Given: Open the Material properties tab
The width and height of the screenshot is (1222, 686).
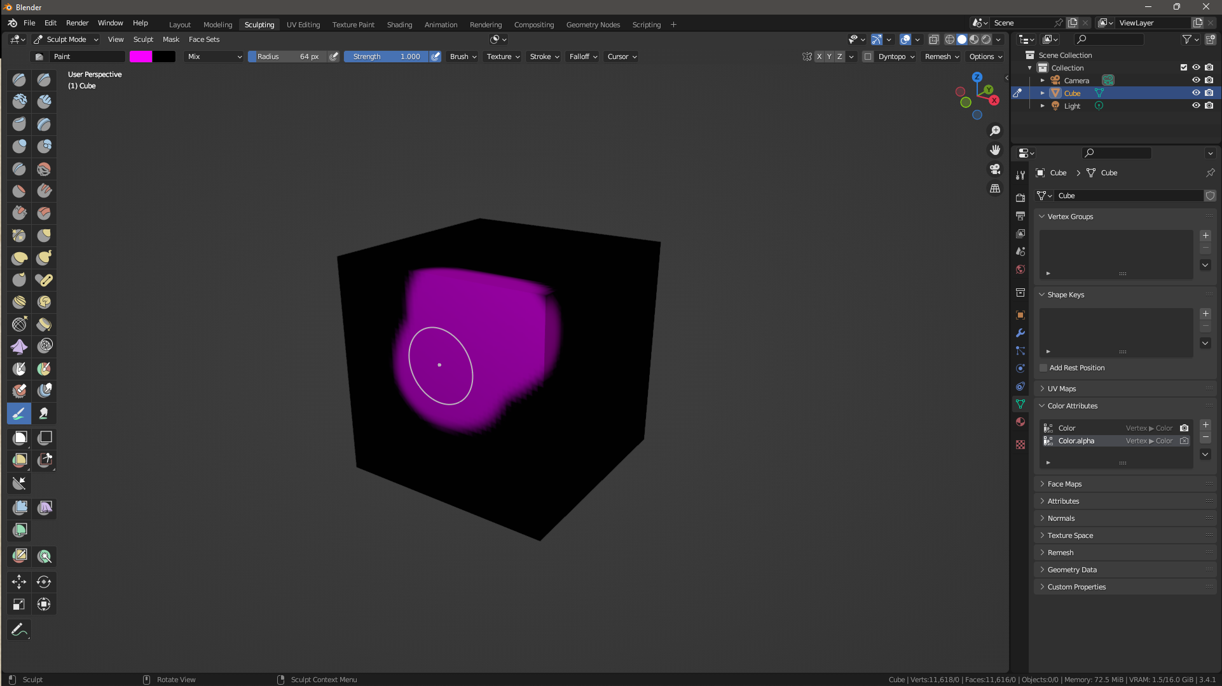Looking at the screenshot, I should click(1020, 422).
